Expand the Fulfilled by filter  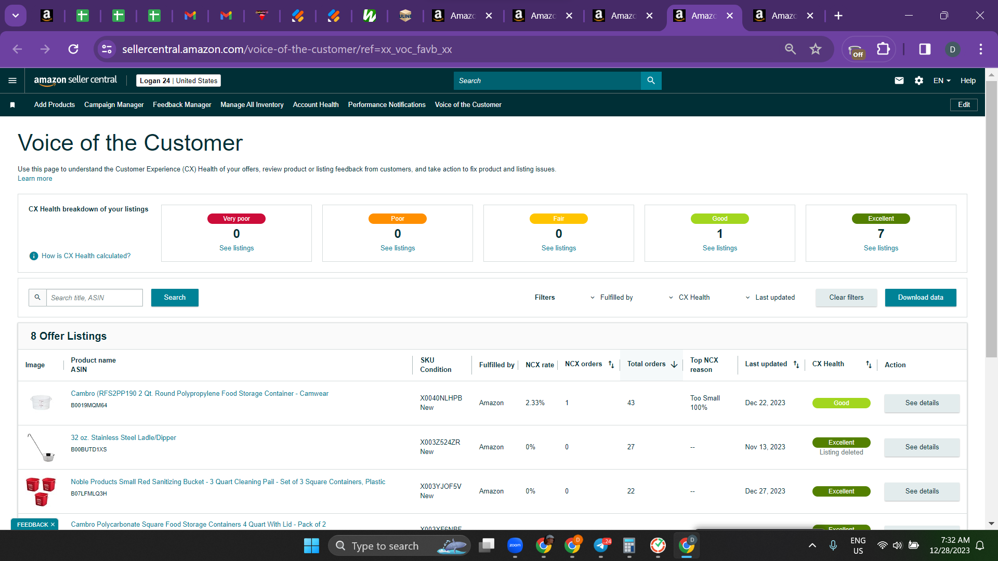pyautogui.click(x=611, y=298)
